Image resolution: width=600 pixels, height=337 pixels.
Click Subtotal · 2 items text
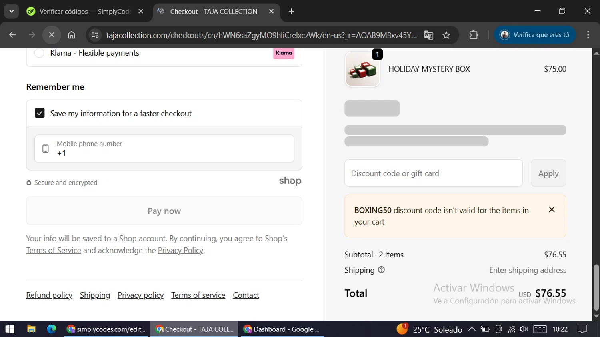374,255
